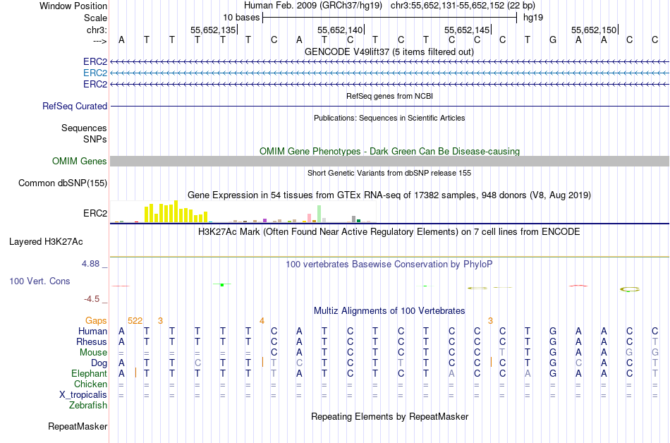Click the RefSeq Curated label
Image resolution: width=670 pixels, height=443 pixels.
click(x=74, y=106)
